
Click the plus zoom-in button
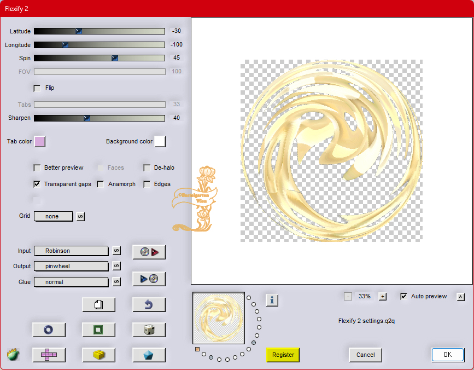coord(383,297)
